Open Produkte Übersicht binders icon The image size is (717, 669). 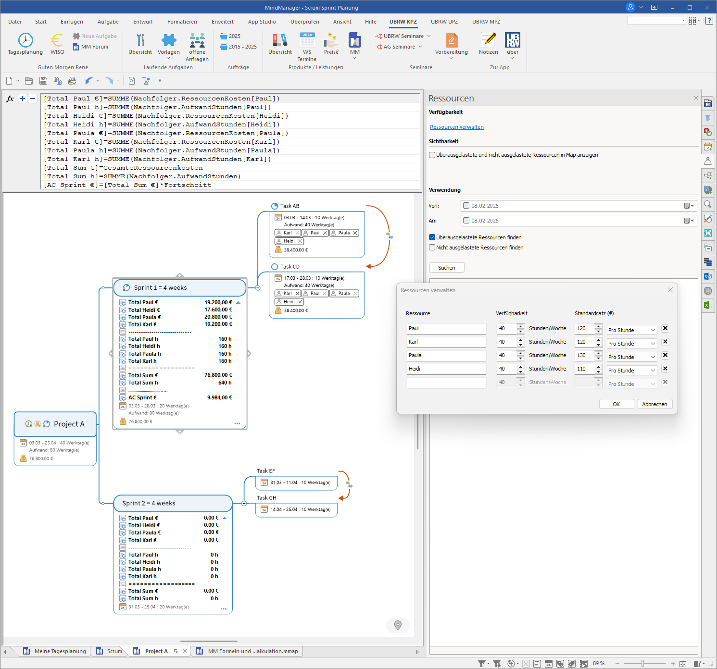pos(280,40)
